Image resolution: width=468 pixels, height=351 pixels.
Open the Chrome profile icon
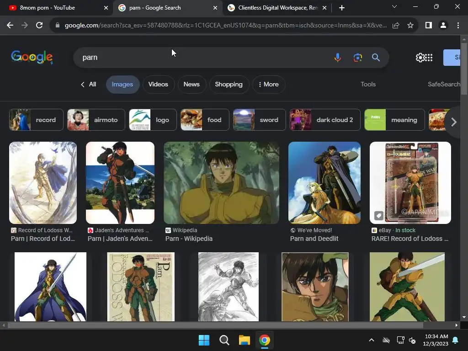[x=443, y=26]
